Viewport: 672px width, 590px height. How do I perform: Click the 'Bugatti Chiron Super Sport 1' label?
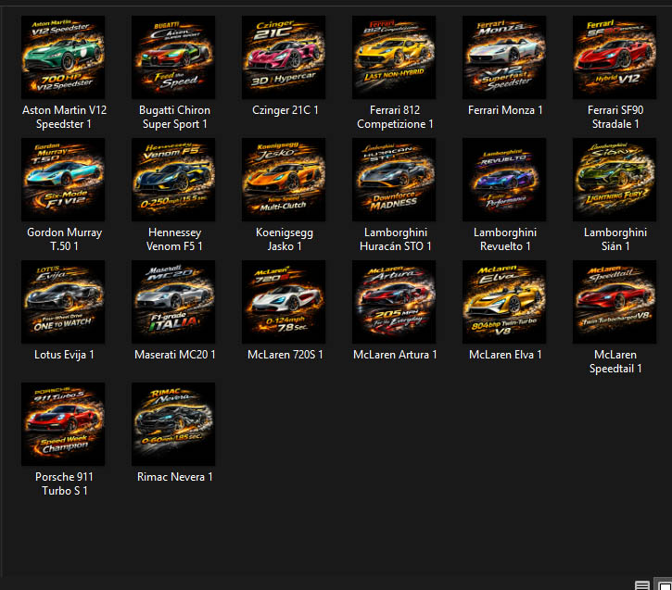tap(174, 118)
